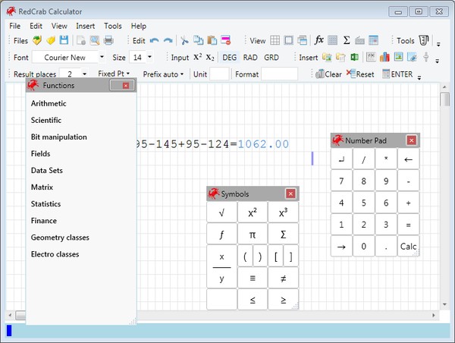Insert a bar chart using chart icon
This screenshot has height=343, width=455.
pos(384,57)
